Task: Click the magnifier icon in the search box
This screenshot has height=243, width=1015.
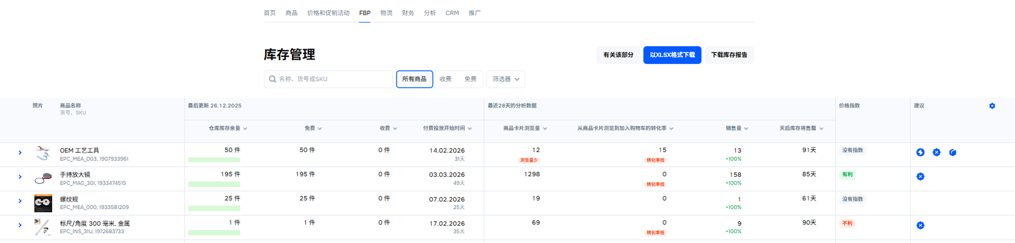Action: (272, 79)
